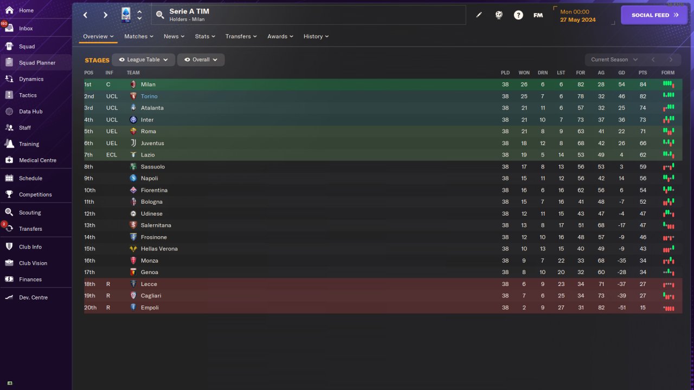Navigate back with the left arrow
694x390 pixels.
tap(86, 15)
